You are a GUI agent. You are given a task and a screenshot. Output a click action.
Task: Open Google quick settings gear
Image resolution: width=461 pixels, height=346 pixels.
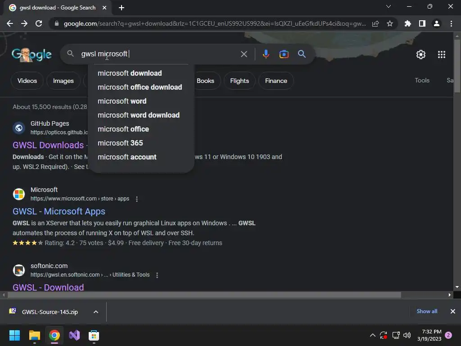(421, 55)
